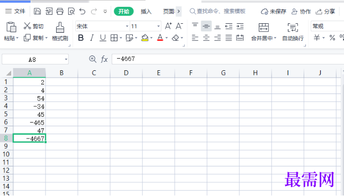Click the 剪切 cut button
Image resolution: width=344 pixels, height=196 pixels.
[x=33, y=26]
